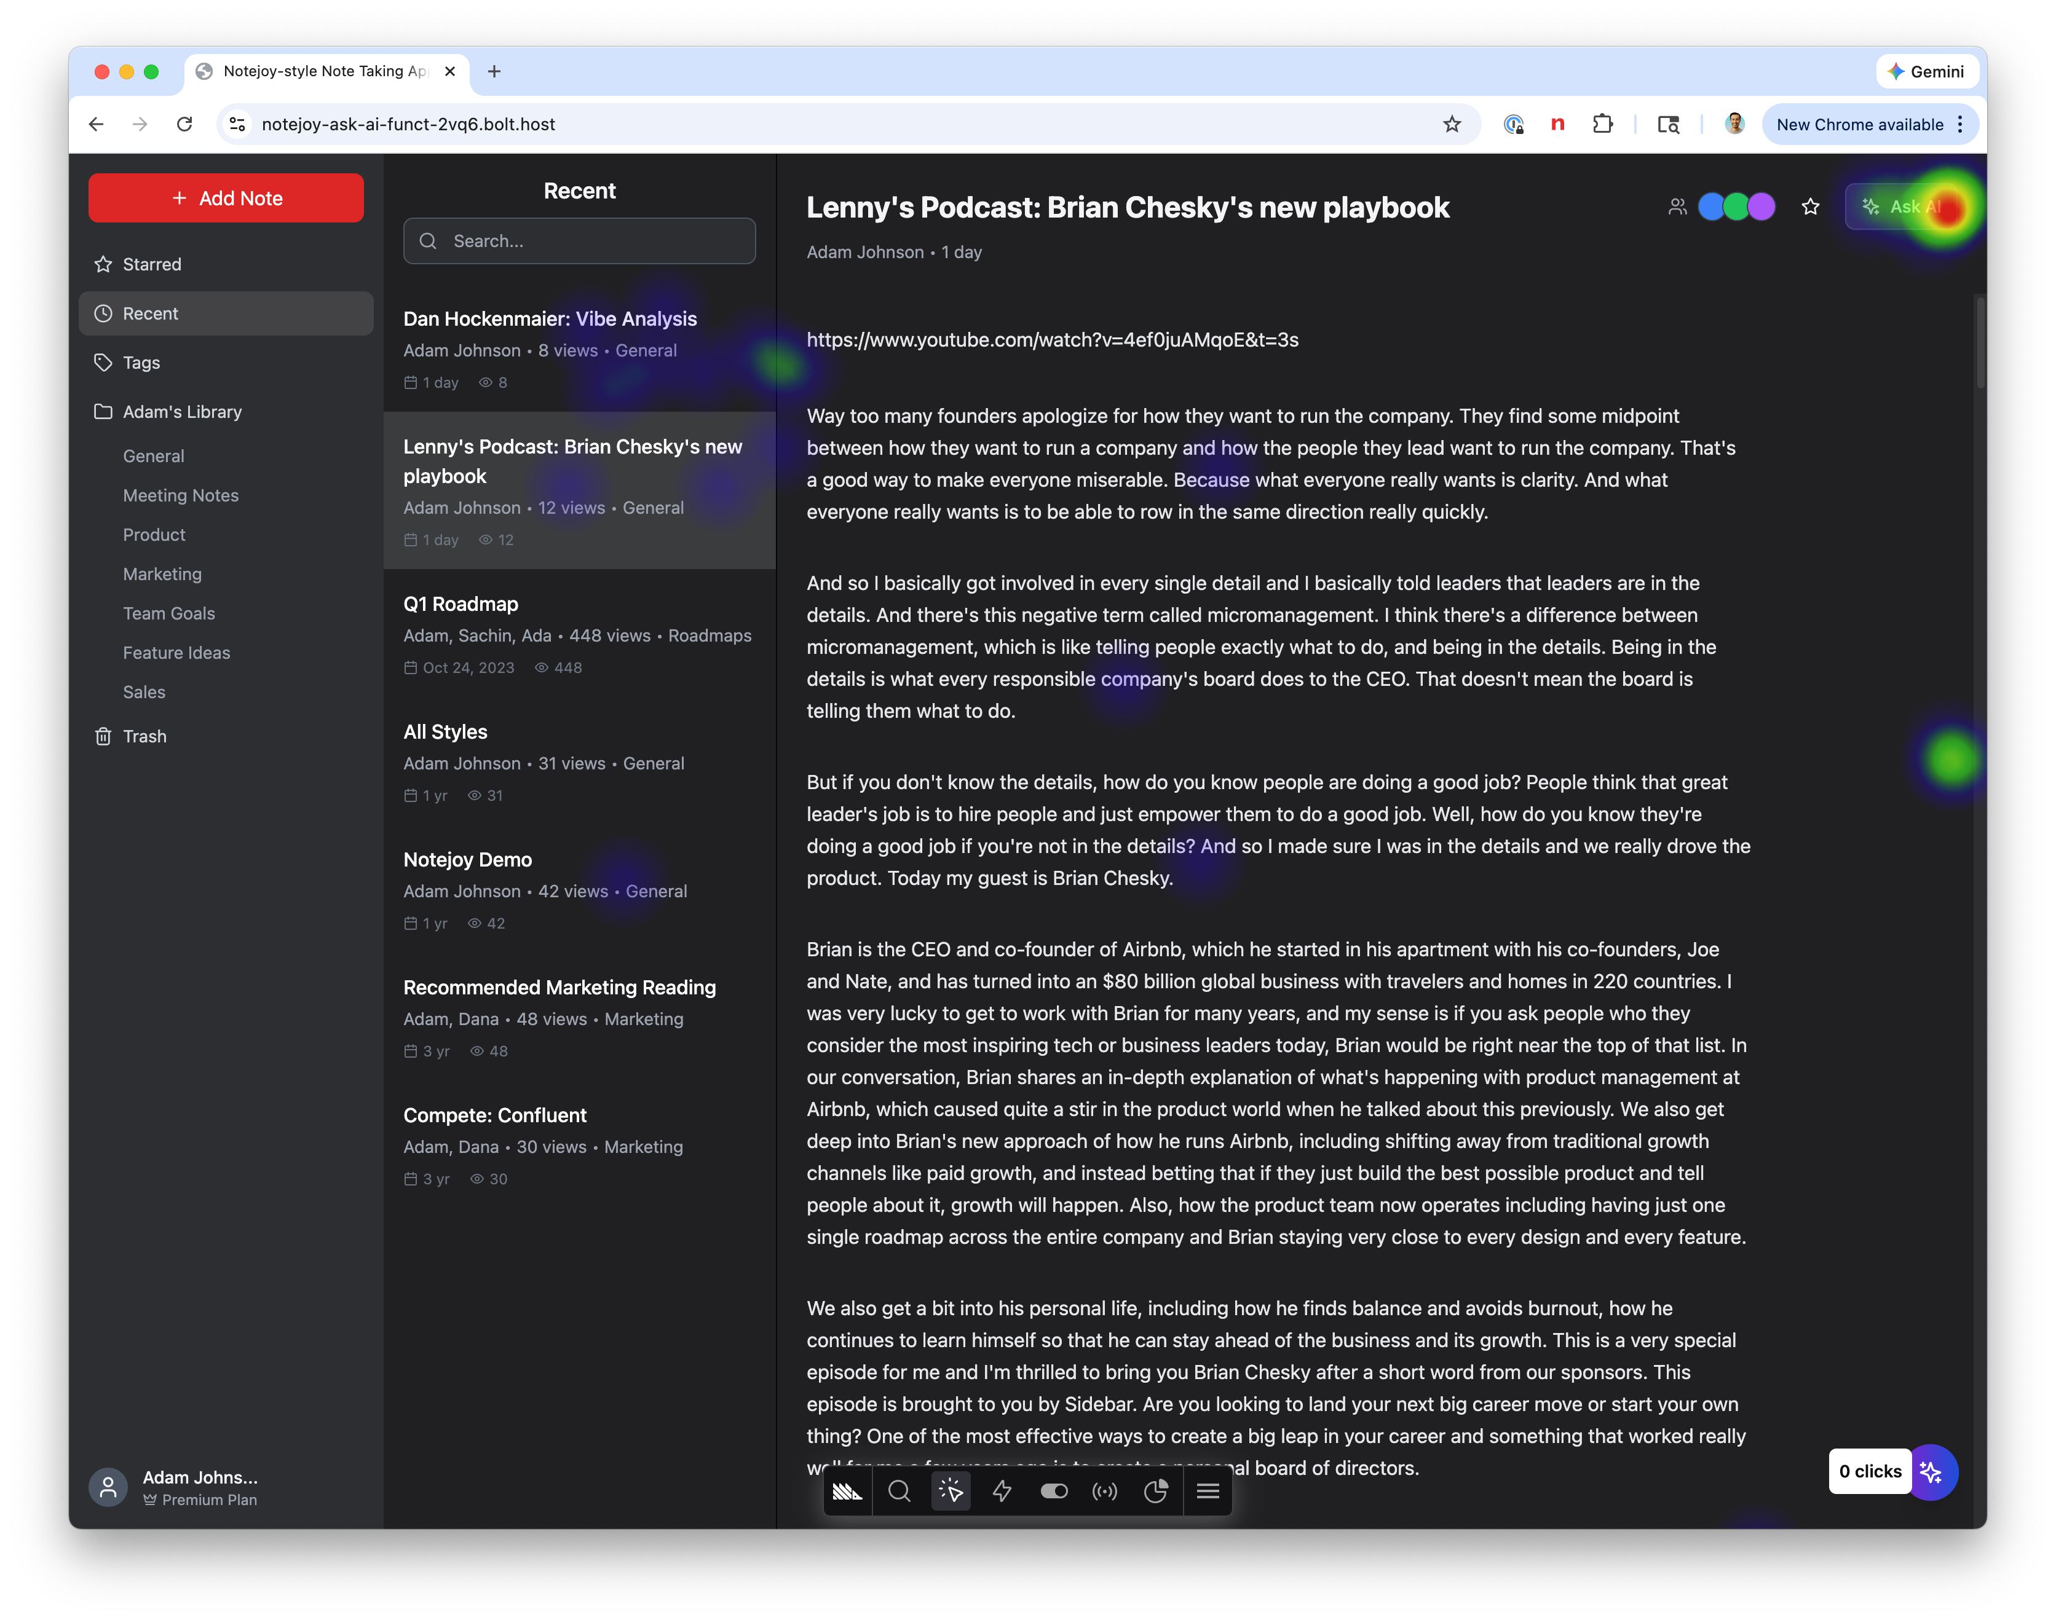Click the Ask AI button

click(x=1902, y=206)
